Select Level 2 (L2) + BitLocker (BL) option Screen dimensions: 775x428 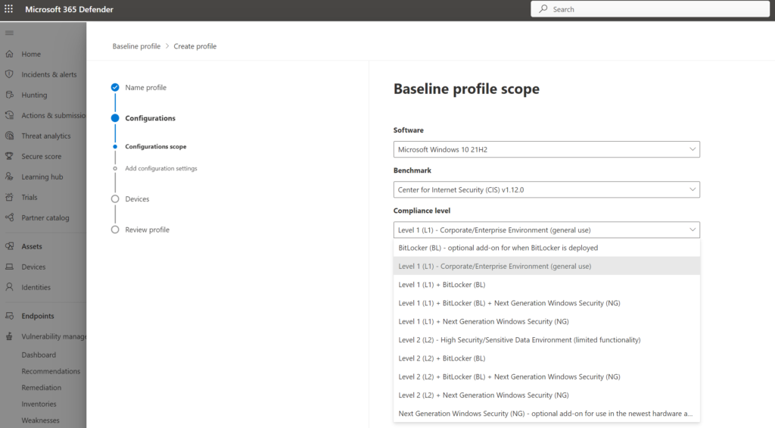click(546, 358)
